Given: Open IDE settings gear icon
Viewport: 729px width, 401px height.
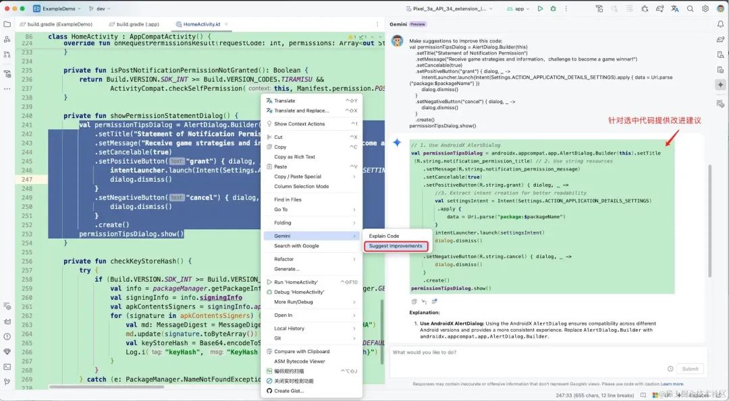Looking at the screenshot, I should click(705, 8).
